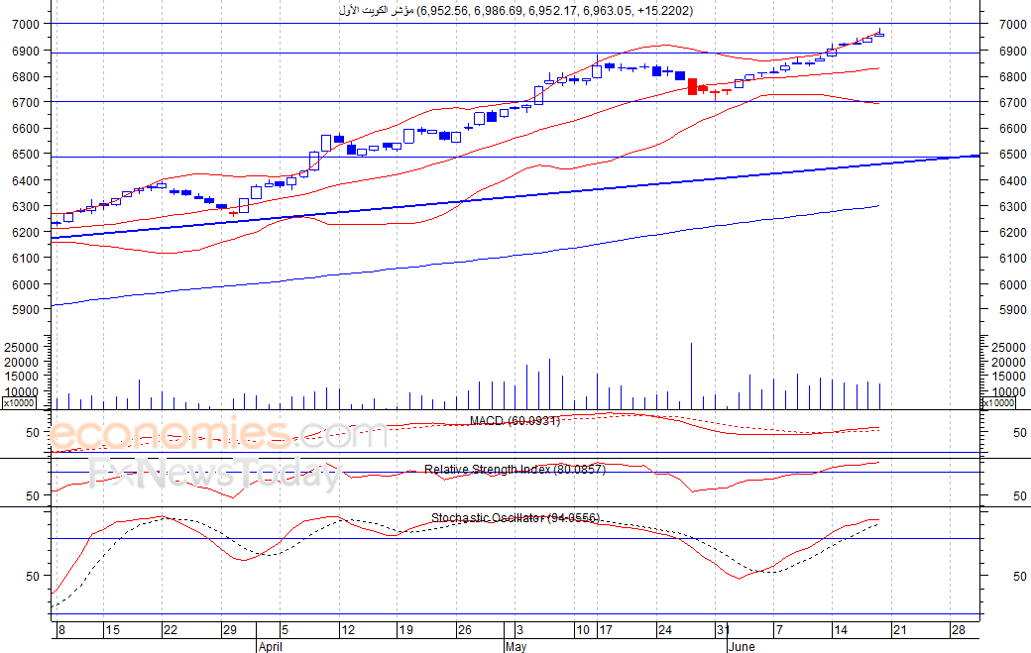Click the 6000 label on right price axis

point(1012,284)
